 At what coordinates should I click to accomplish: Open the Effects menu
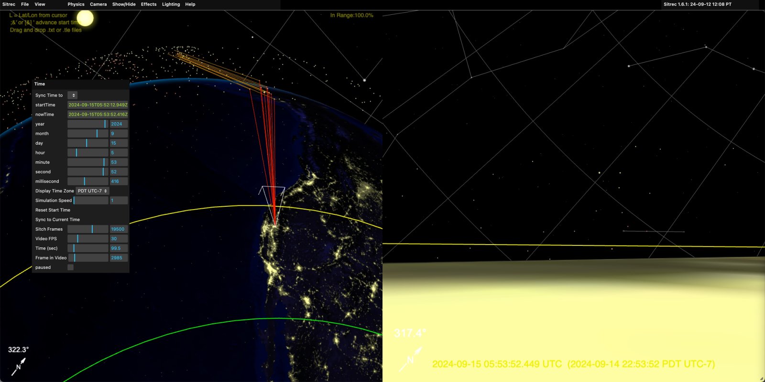149,4
